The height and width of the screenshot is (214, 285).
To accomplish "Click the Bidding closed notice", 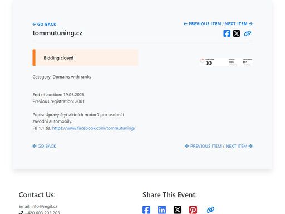I will pyautogui.click(x=85, y=57).
